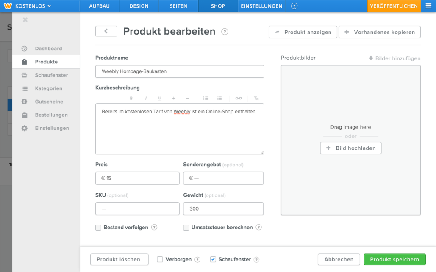Insert bulleted list in description
The width and height of the screenshot is (436, 272).
point(219,98)
